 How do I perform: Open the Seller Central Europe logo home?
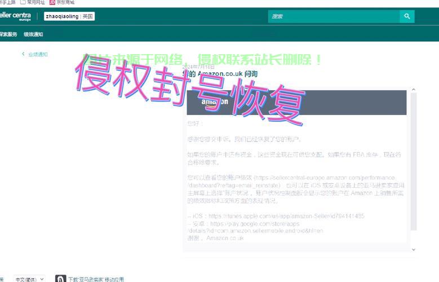point(15,16)
